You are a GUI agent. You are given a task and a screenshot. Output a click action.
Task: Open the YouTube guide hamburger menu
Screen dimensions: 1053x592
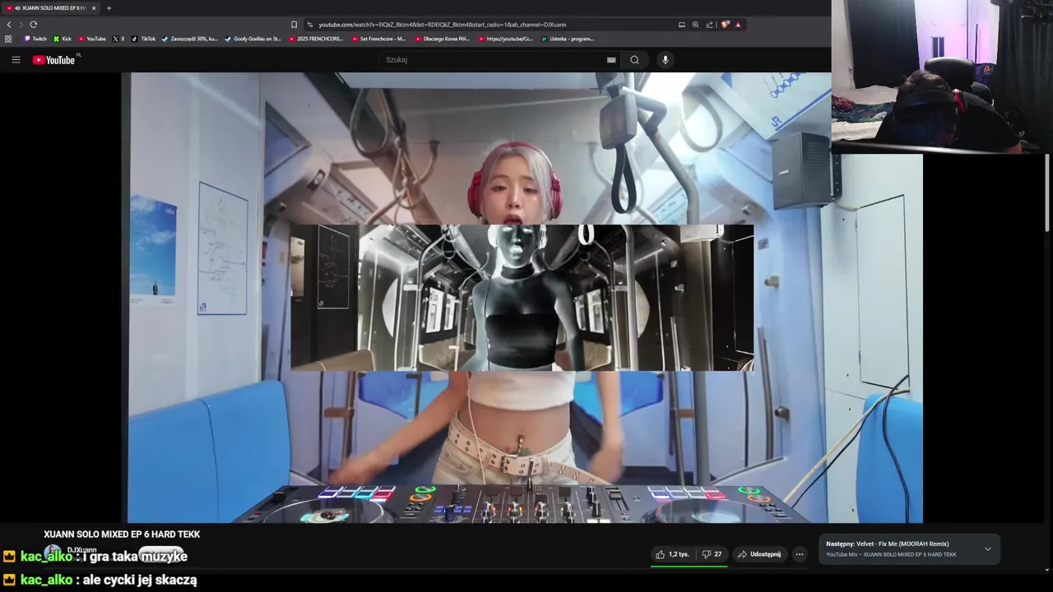pyautogui.click(x=16, y=59)
